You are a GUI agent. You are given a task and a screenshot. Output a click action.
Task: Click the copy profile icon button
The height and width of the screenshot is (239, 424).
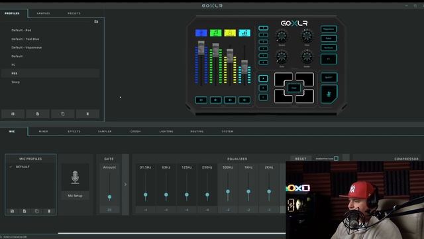[x=63, y=114]
